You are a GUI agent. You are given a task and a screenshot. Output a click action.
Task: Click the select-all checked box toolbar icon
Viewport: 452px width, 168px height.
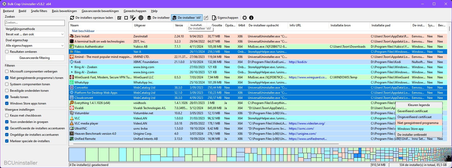(x=119, y=18)
